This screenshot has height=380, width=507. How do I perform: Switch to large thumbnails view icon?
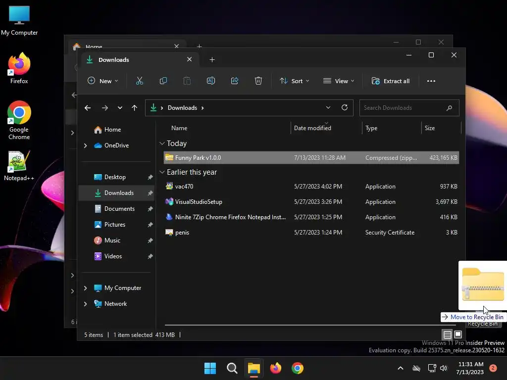(x=458, y=334)
